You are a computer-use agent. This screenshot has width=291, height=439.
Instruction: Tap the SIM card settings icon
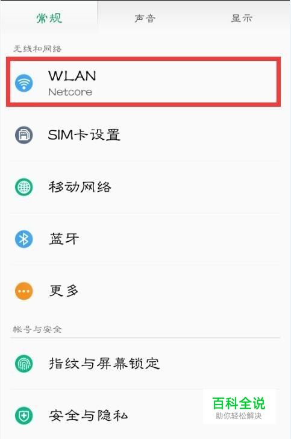23,135
